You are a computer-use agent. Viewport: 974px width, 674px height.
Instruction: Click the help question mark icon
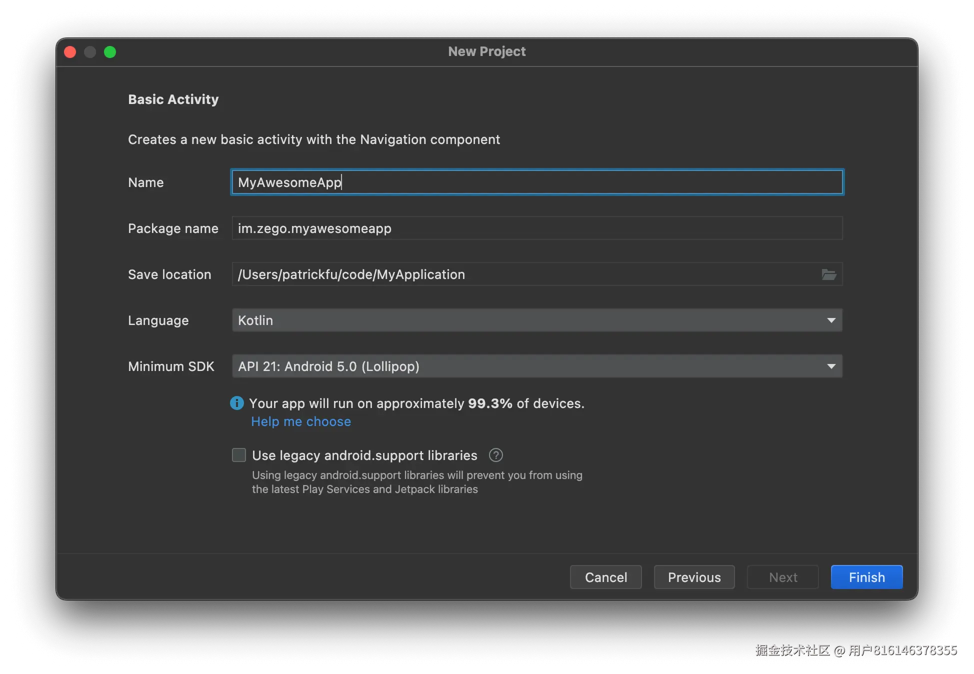495,455
